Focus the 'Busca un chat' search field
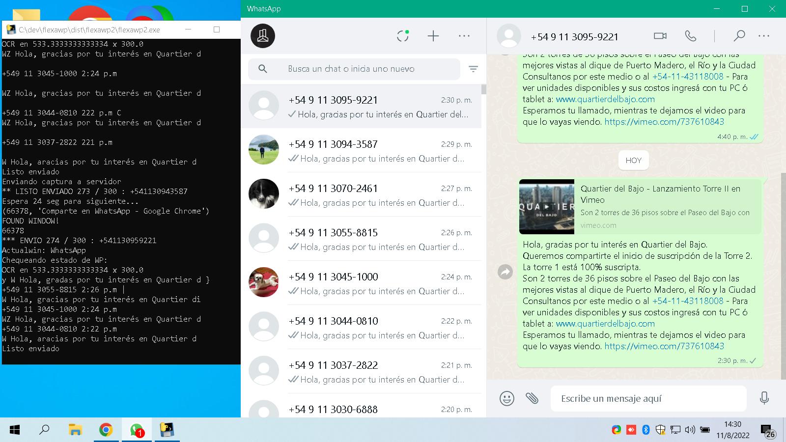The image size is (786, 442). point(354,69)
